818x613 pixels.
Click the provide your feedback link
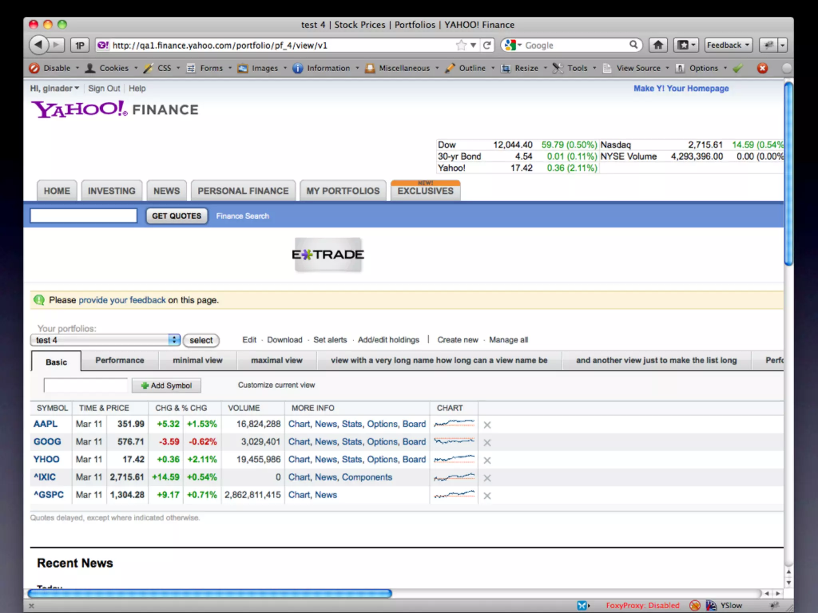pyautogui.click(x=122, y=300)
